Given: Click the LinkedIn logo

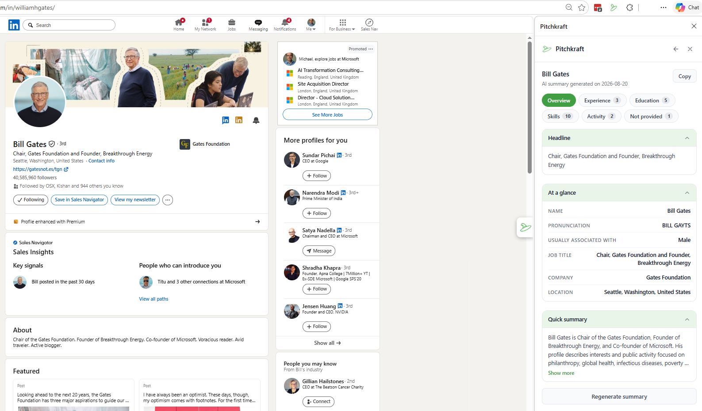Looking at the screenshot, I should click(x=14, y=25).
